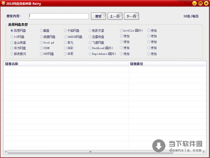Image resolution: width=210 pixels, height=158 pixels.
Task: Click the 链接名称 column header
Action: (x=66, y=64)
